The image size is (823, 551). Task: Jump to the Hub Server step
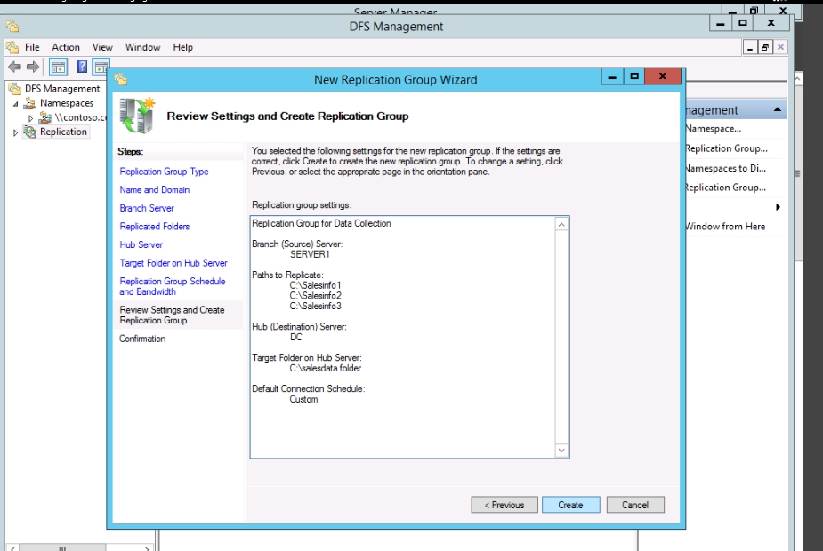(141, 244)
